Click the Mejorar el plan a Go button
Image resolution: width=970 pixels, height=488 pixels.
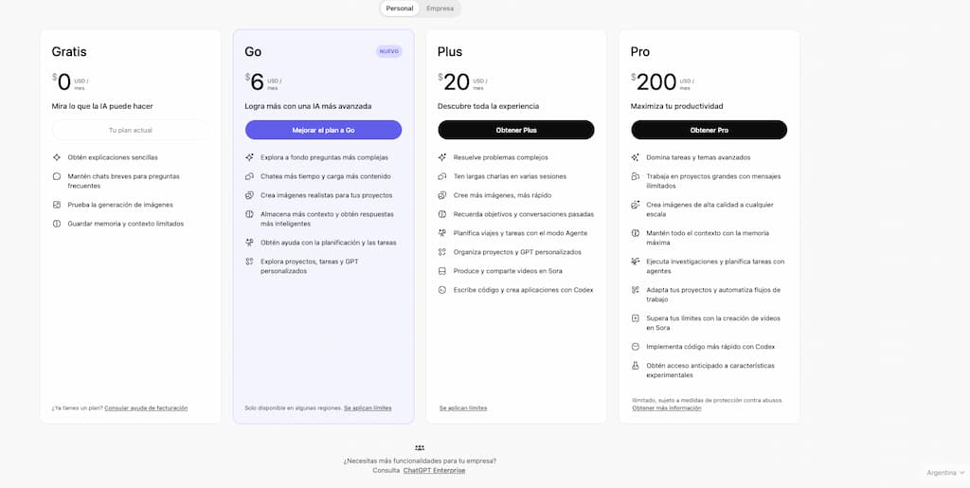tap(323, 130)
